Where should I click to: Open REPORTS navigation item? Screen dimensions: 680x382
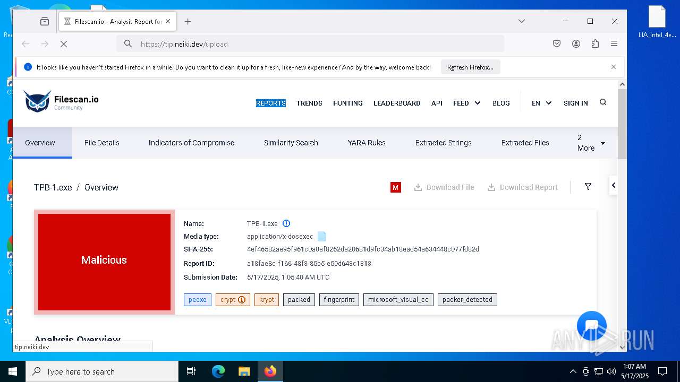[271, 103]
